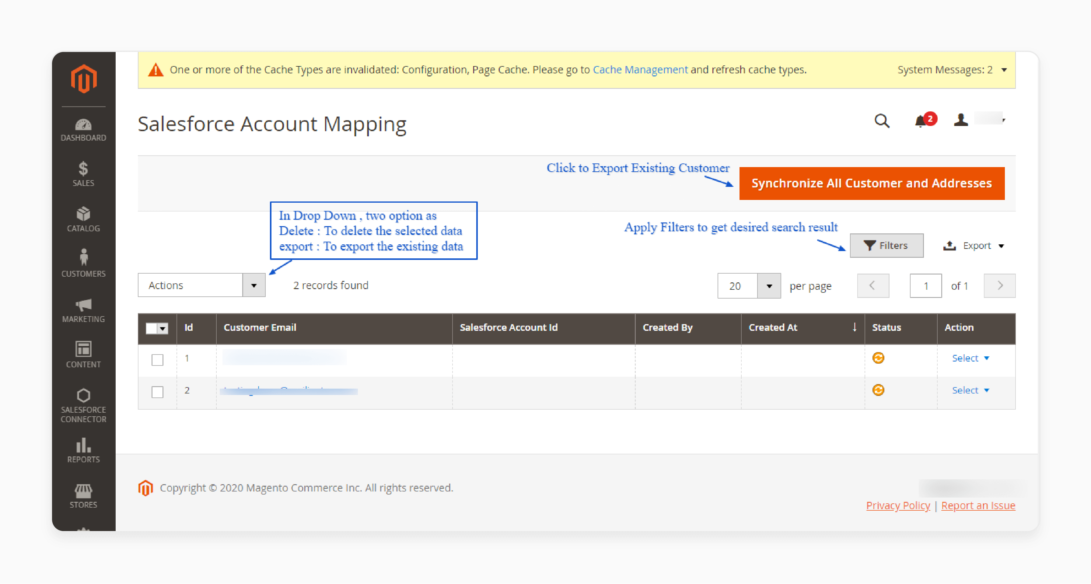Open the Privacy Policy link
Image resolution: width=1091 pixels, height=584 pixels.
(898, 506)
